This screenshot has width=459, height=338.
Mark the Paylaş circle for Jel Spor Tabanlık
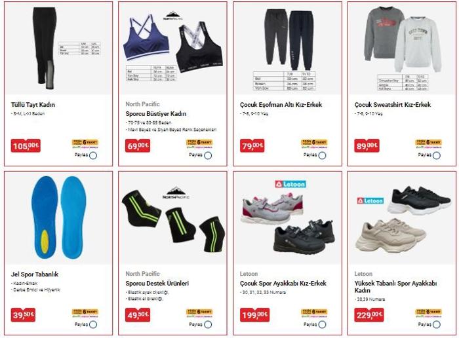(x=93, y=324)
